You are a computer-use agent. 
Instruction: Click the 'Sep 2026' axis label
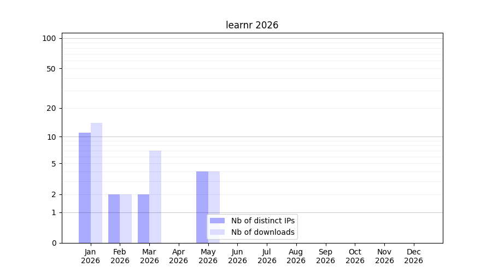[x=326, y=256]
